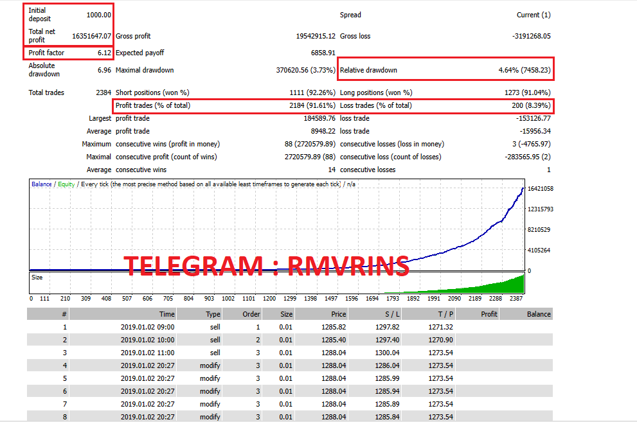The image size is (637, 422).
Task: Select the time cell 2019.01.02 10:00
Action: pos(147,340)
